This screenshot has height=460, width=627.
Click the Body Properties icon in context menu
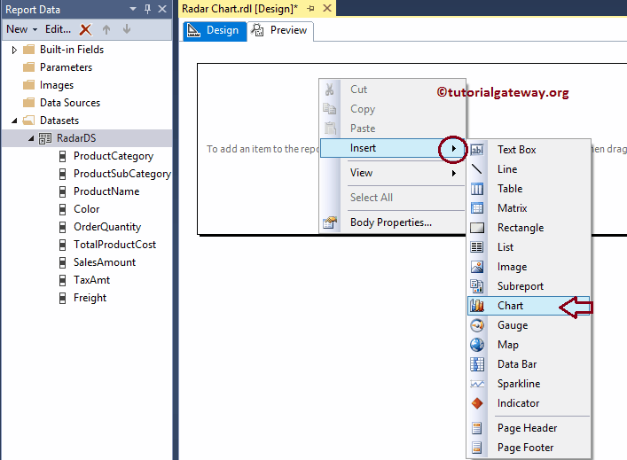330,222
